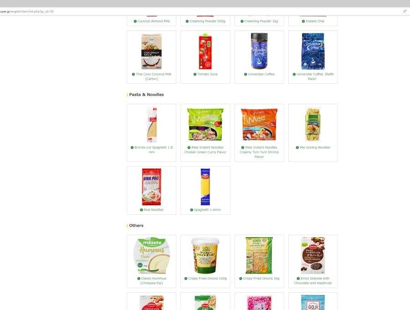Click the green icon beside Instant Chai
This screenshot has height=310, width=410.
click(x=303, y=21)
